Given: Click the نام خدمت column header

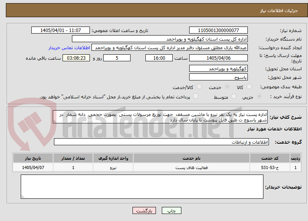Looking at the screenshot, I should pyautogui.click(x=192, y=158).
